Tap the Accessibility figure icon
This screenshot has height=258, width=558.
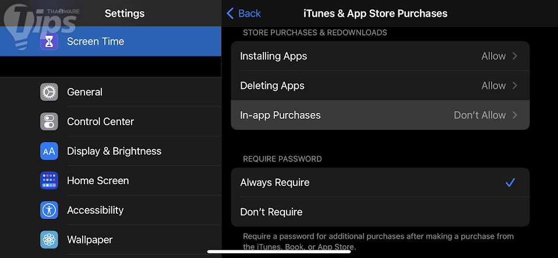pos(49,210)
